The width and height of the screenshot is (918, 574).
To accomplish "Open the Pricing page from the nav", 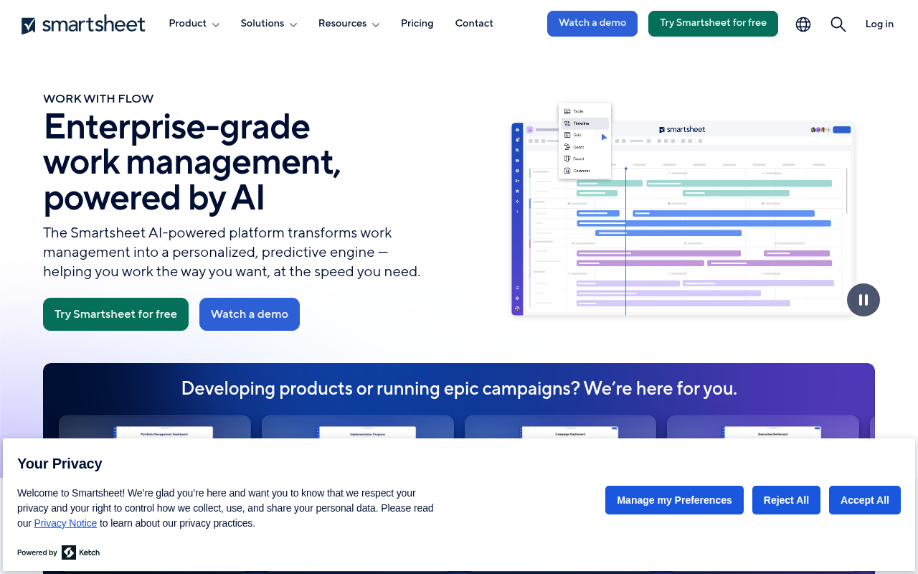I will [417, 23].
